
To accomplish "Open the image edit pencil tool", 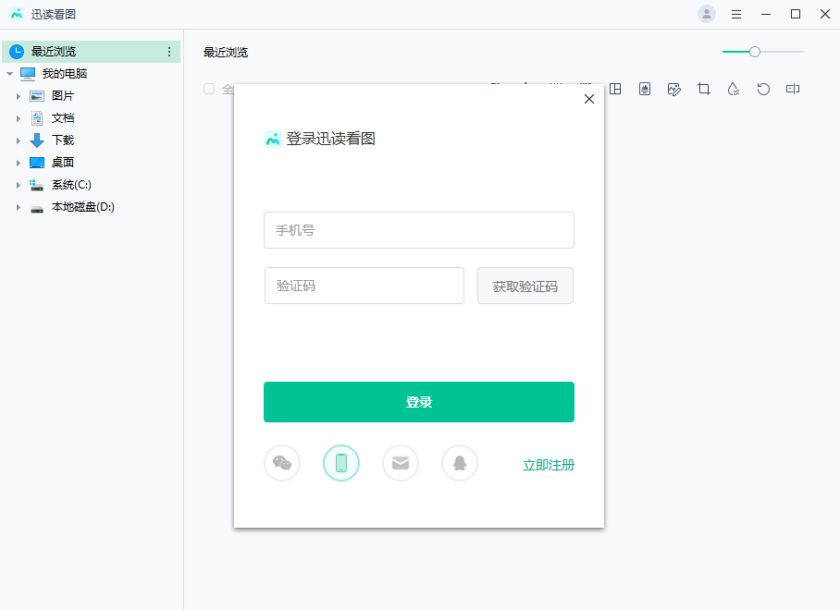I will pyautogui.click(x=673, y=89).
